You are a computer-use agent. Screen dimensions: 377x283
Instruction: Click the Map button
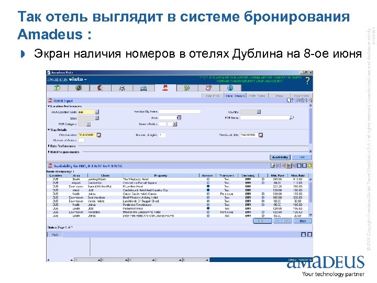tap(303, 221)
